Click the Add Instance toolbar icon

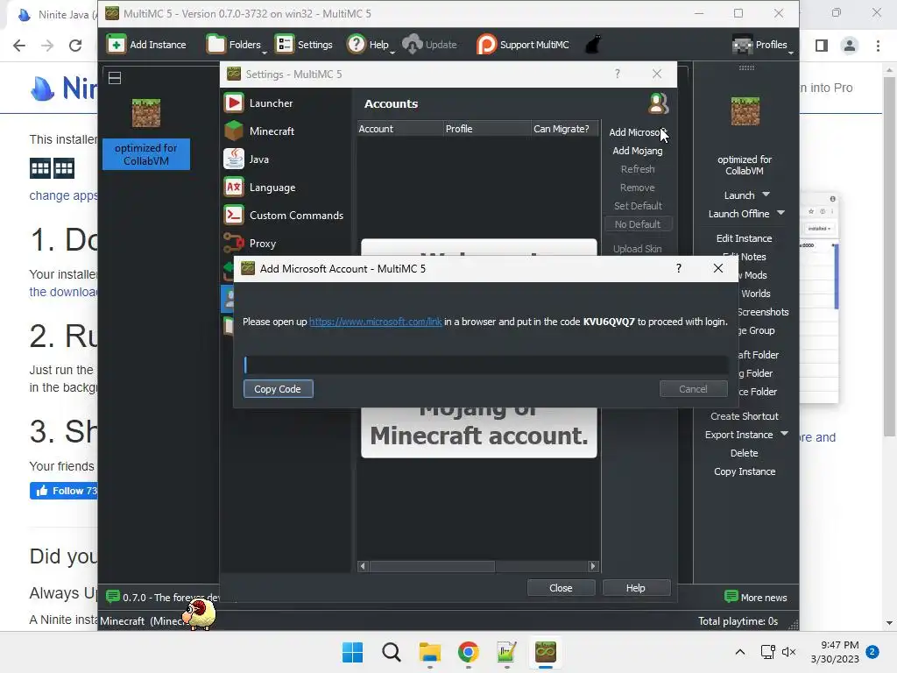coord(117,44)
